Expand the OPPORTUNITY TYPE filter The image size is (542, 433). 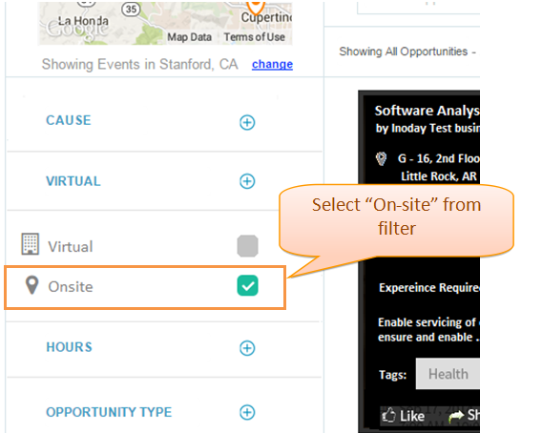click(247, 412)
